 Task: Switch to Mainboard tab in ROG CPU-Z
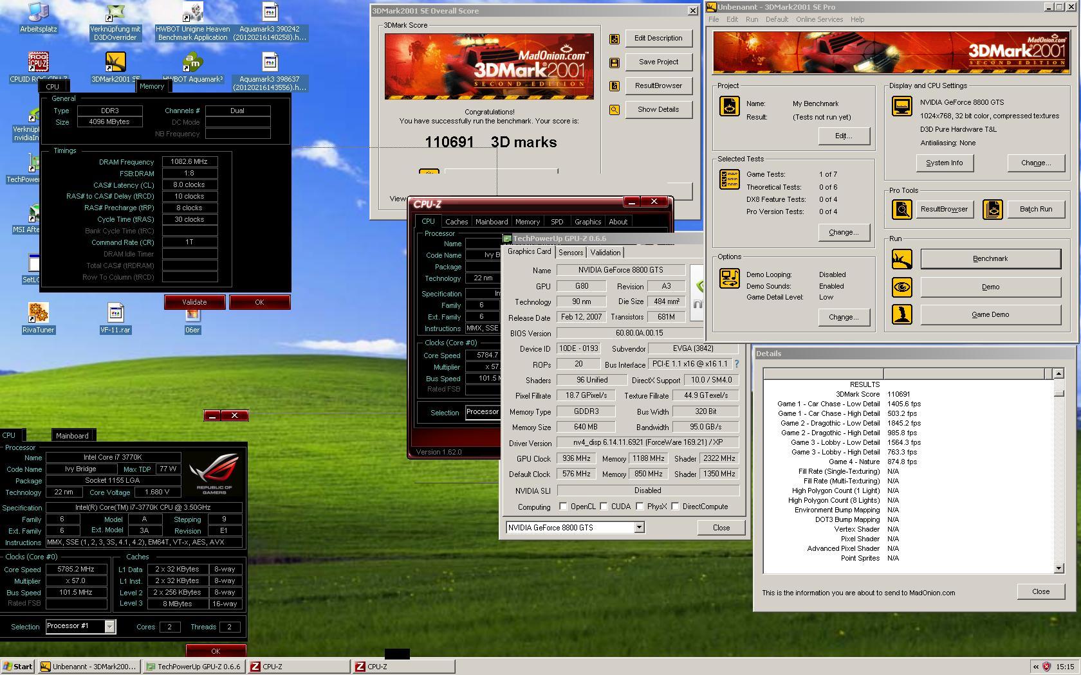click(72, 436)
